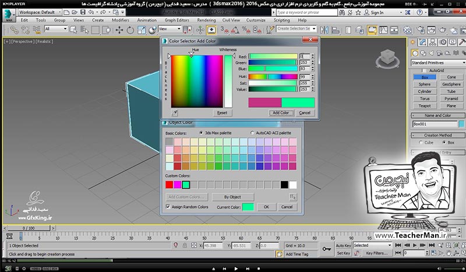Open the Edit menu
The height and width of the screenshot is (272, 466).
(24, 20)
